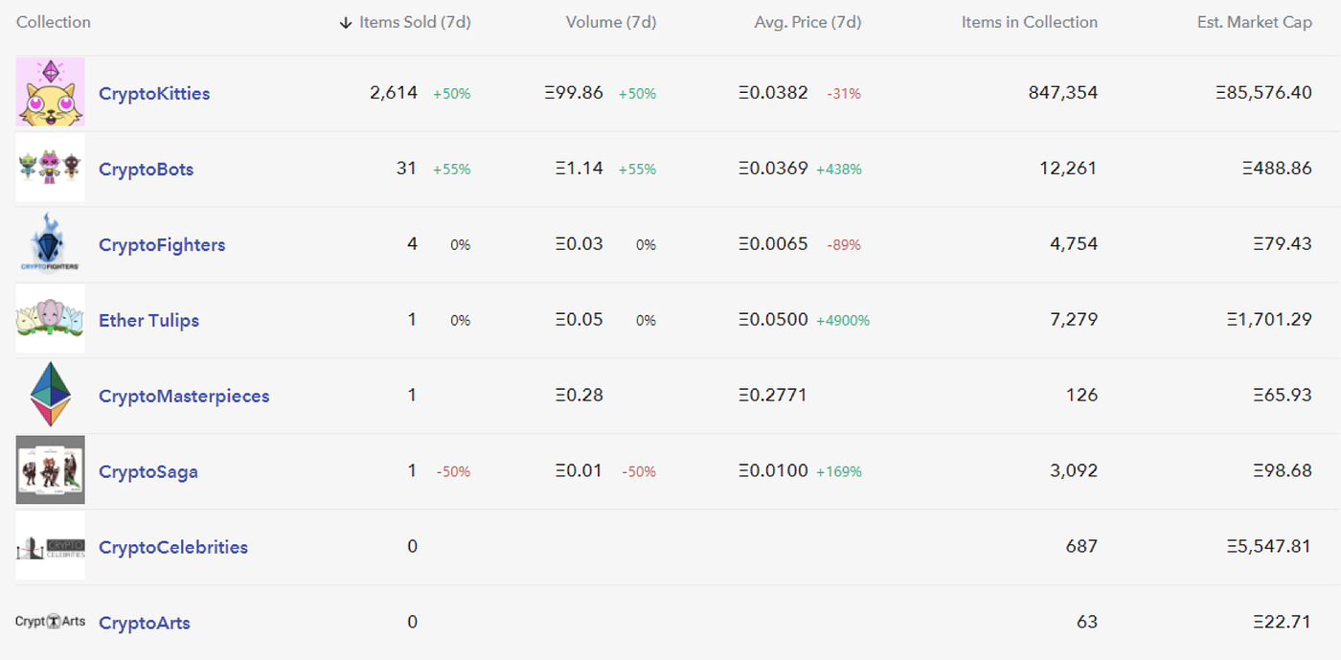Click the CryptoBots robots logo
The height and width of the screenshot is (660, 1341).
tap(50, 168)
